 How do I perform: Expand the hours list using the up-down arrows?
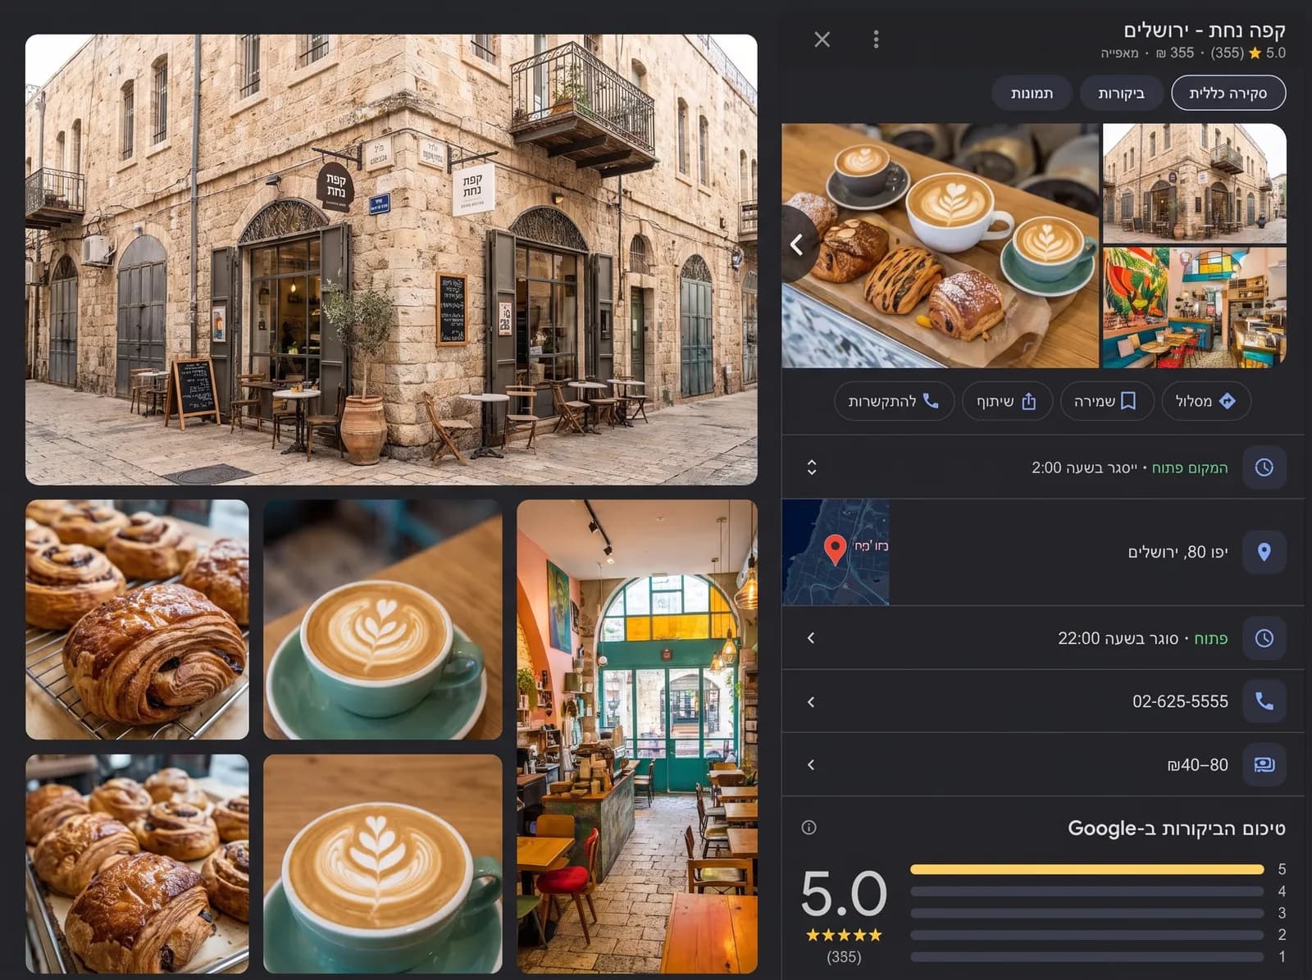pos(811,467)
